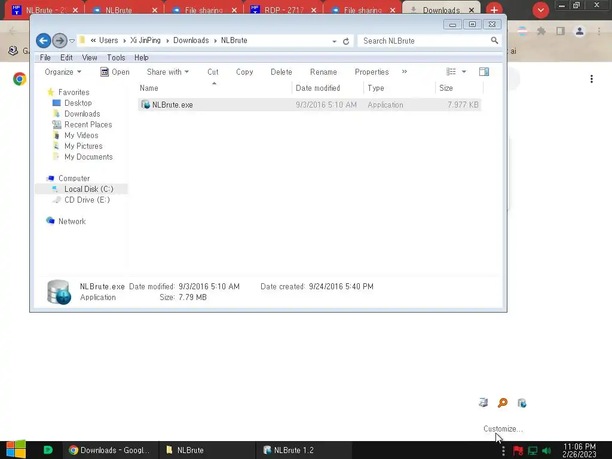Open the downloads page three-dot menu
Viewport: 612px width, 459px height.
click(592, 79)
